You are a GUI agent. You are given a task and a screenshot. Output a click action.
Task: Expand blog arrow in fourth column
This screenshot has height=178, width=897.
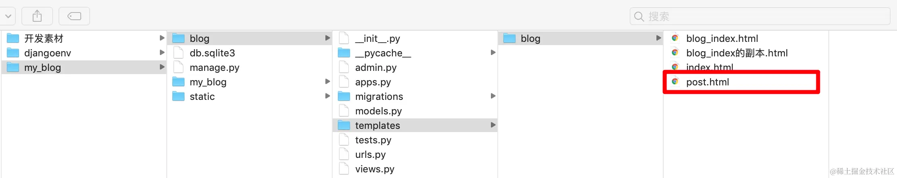[658, 38]
